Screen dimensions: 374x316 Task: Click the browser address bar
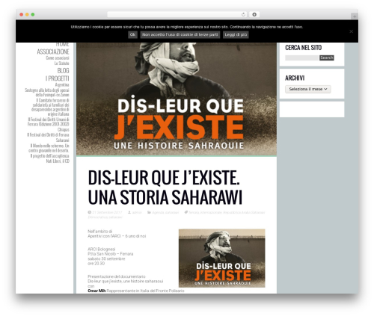[x=177, y=14]
